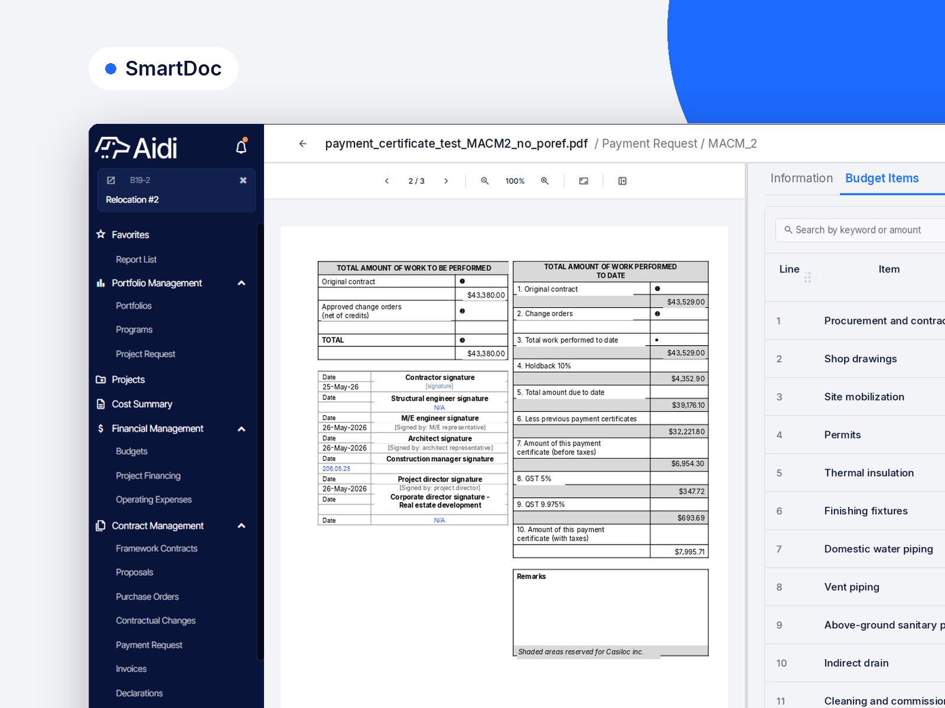
Task: Click the SmartDoc badge
Action: [164, 68]
